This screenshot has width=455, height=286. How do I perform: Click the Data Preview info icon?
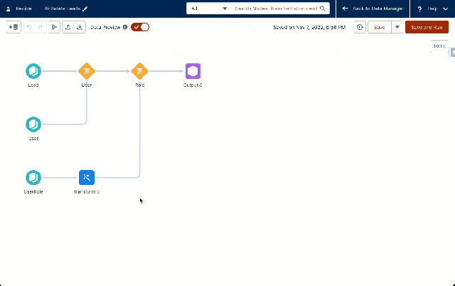coord(125,27)
